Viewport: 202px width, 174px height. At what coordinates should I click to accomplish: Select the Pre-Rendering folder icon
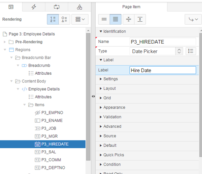[x=11, y=42]
